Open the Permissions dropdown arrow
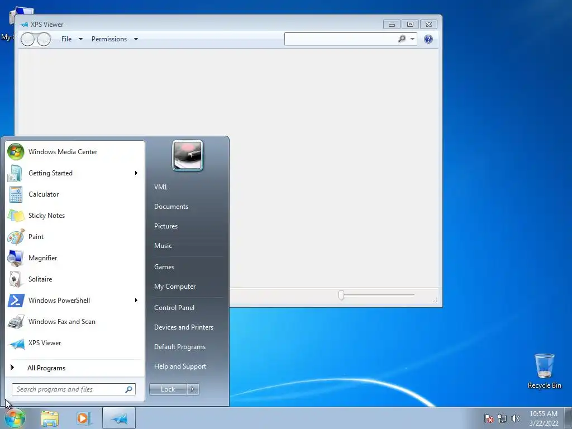This screenshot has width=572, height=429. click(136, 40)
